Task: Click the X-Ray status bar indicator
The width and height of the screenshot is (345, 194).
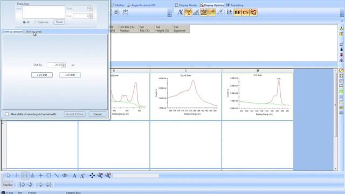Action: [8, 192]
